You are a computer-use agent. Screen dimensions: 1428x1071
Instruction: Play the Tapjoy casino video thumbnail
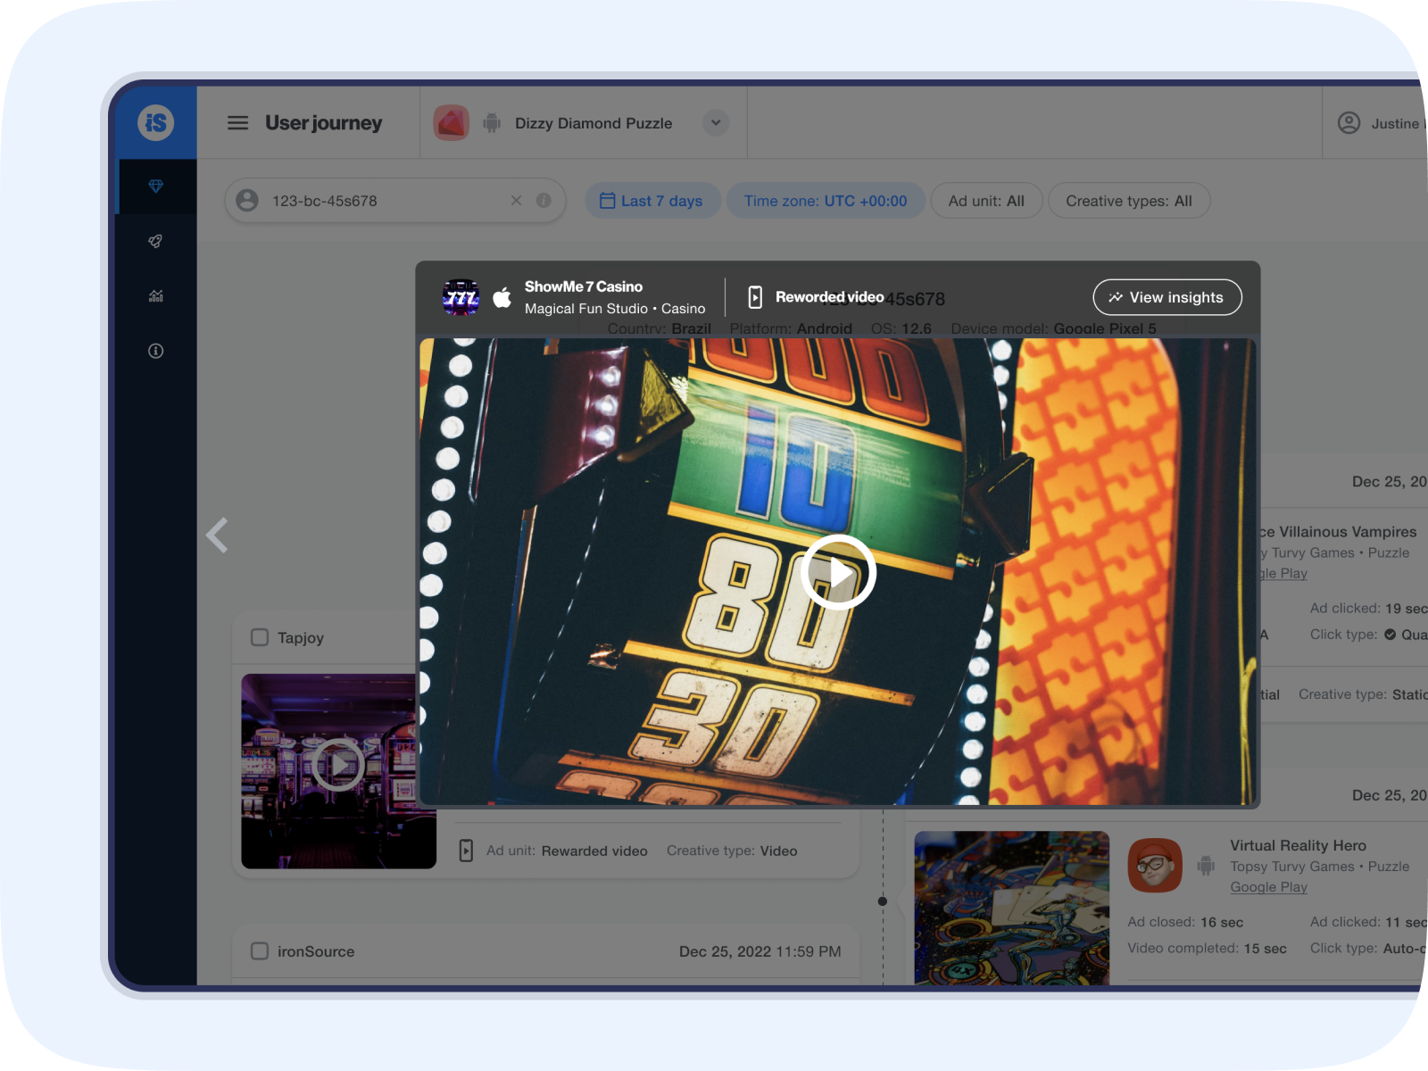point(337,765)
